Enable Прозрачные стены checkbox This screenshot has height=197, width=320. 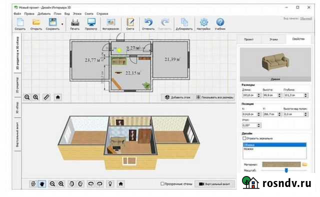coord(162,183)
